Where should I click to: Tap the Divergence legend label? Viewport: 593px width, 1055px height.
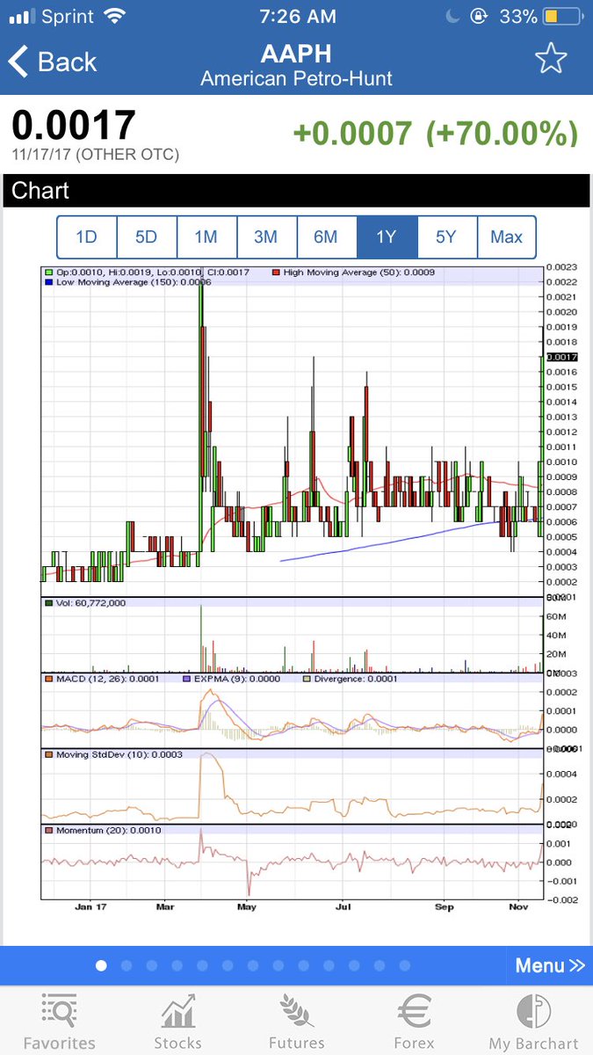point(355,678)
